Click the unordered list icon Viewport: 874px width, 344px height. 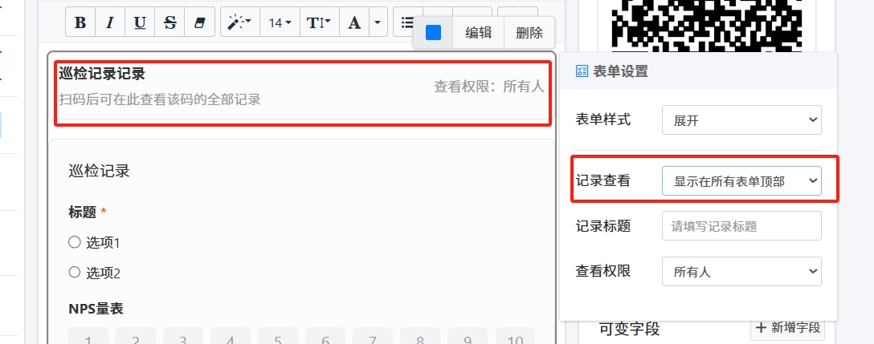[407, 22]
